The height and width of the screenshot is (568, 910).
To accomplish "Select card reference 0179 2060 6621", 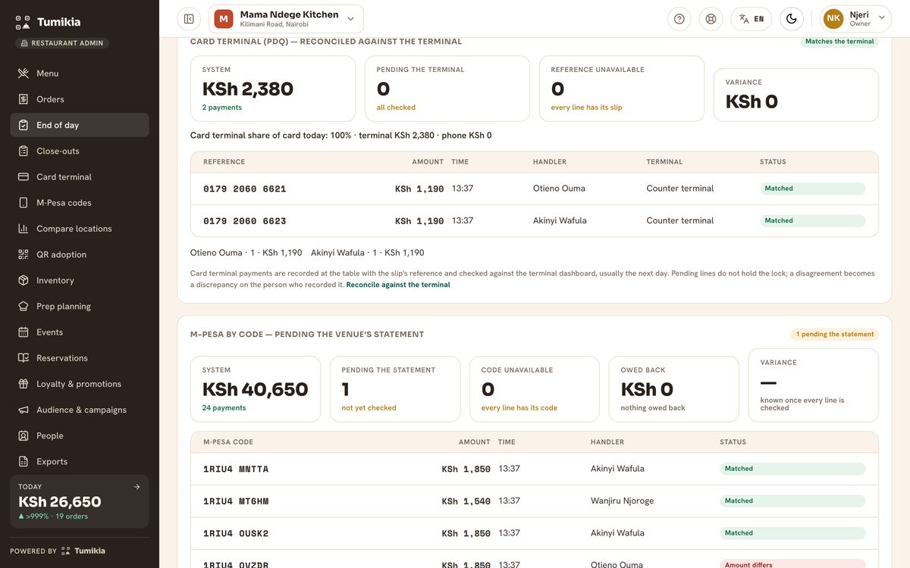I will (x=245, y=189).
